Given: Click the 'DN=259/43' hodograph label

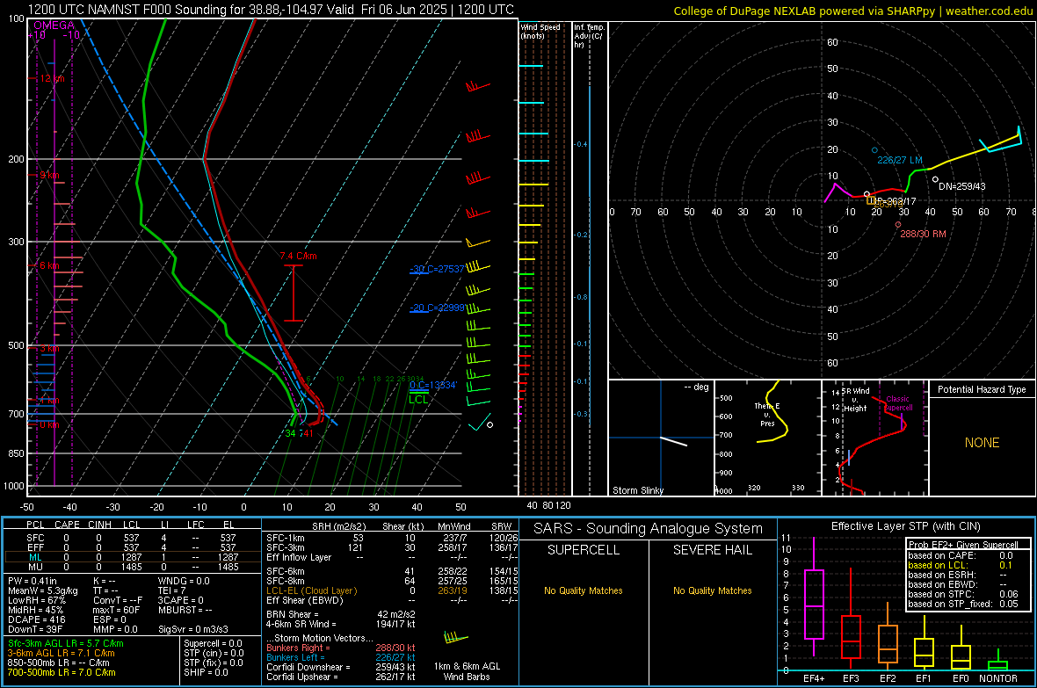Looking at the screenshot, I should tap(962, 186).
